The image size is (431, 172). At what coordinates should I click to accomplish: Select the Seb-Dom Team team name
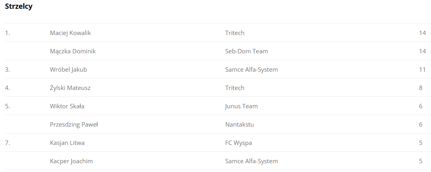247,51
